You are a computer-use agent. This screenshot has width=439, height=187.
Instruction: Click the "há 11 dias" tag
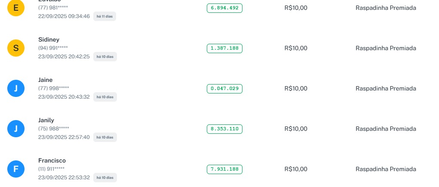(x=105, y=16)
